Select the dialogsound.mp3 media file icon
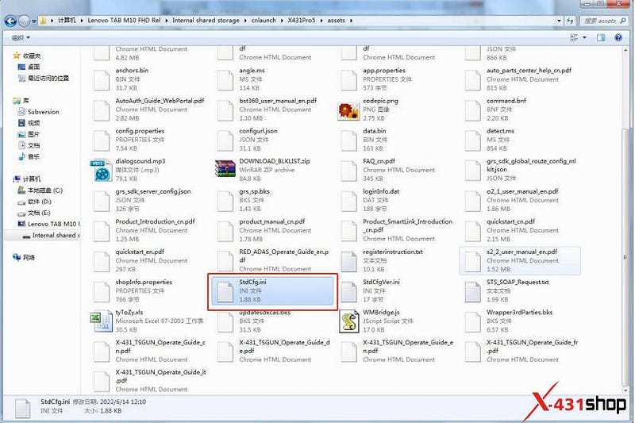Viewport: 635px width, 423px height. coord(102,171)
